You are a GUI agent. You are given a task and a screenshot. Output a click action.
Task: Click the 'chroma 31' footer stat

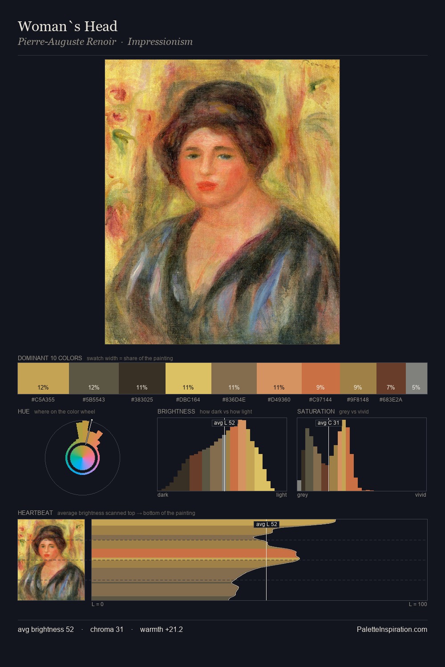(x=107, y=629)
